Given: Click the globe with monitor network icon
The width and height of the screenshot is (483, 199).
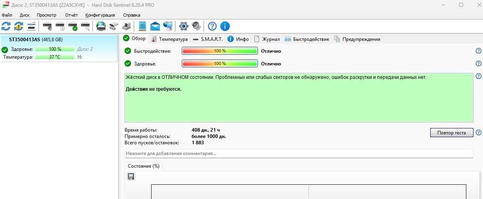Looking at the screenshot, I should tap(168, 26).
